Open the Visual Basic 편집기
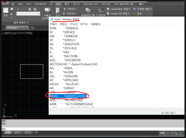This screenshot has width=186, height=138. [x=119, y=9]
